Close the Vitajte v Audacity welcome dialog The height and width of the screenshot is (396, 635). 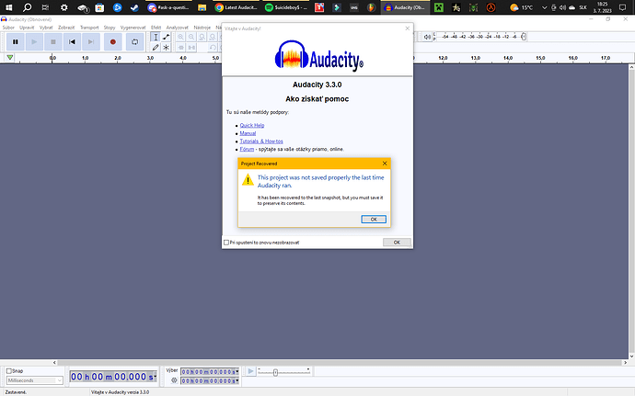click(x=408, y=28)
